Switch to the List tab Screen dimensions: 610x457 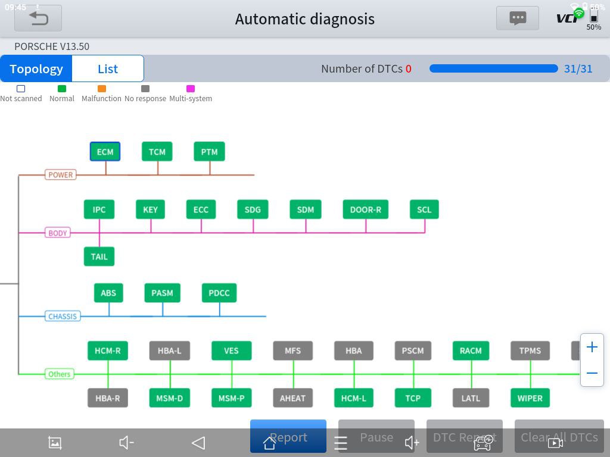point(108,68)
